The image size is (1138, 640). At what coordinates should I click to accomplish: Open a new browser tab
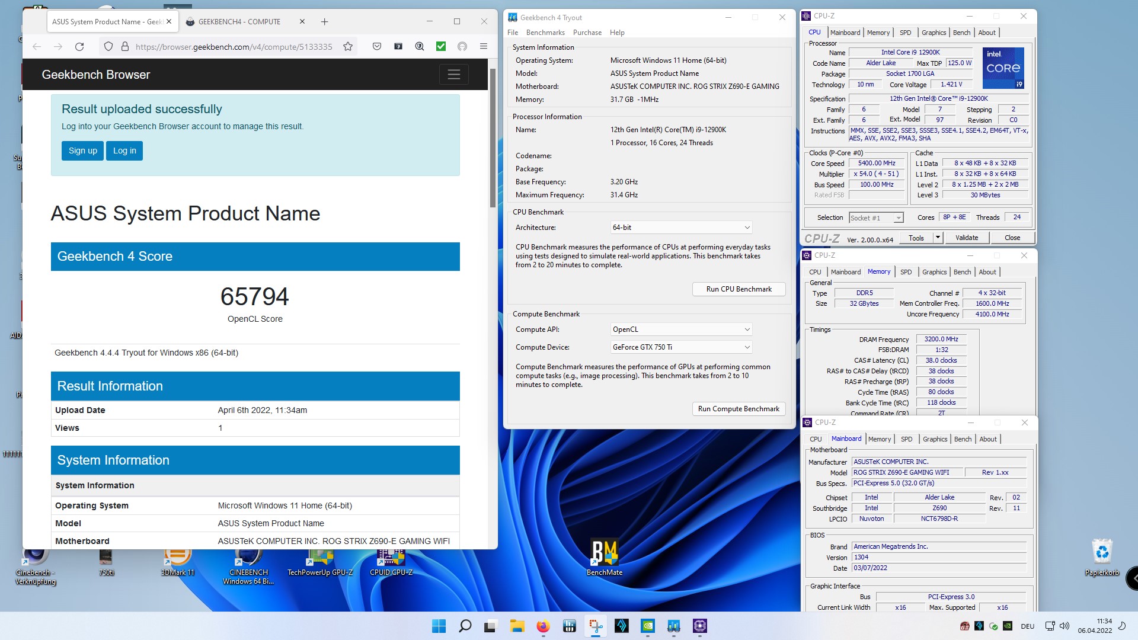point(324,22)
